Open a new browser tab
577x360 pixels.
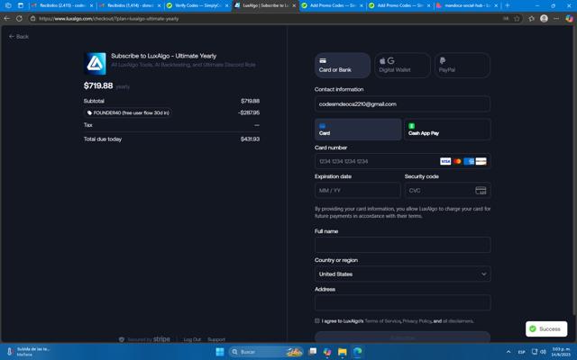point(508,5)
